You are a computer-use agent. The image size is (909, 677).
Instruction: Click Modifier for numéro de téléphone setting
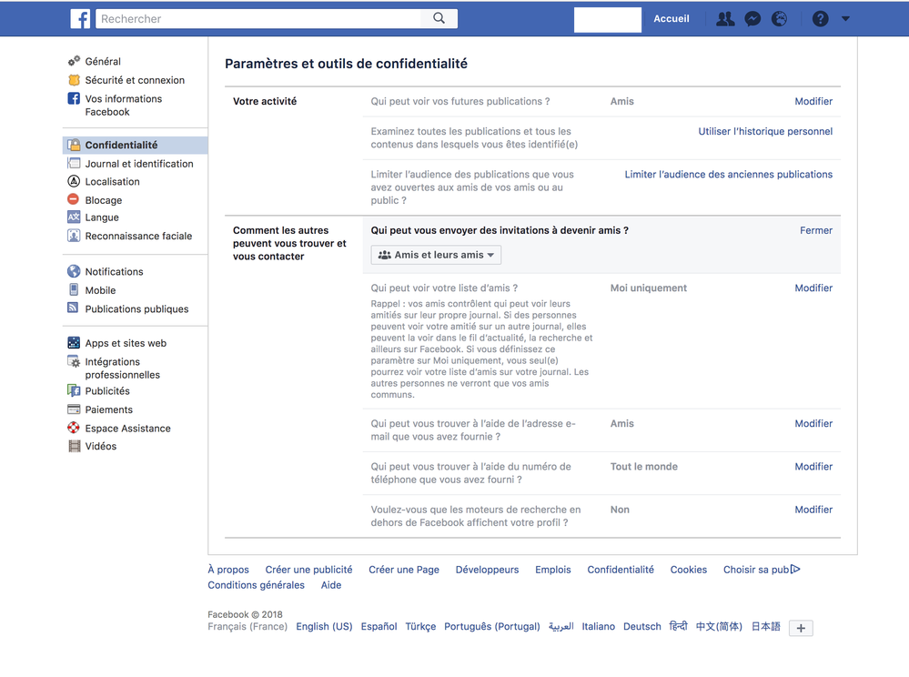point(813,466)
